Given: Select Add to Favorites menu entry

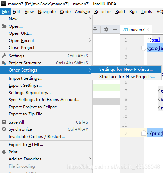Looking at the screenshot, I should (x=46, y=159).
